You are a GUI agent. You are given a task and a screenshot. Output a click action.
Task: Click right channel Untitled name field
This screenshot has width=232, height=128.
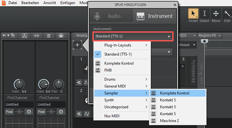click(x=51, y=104)
